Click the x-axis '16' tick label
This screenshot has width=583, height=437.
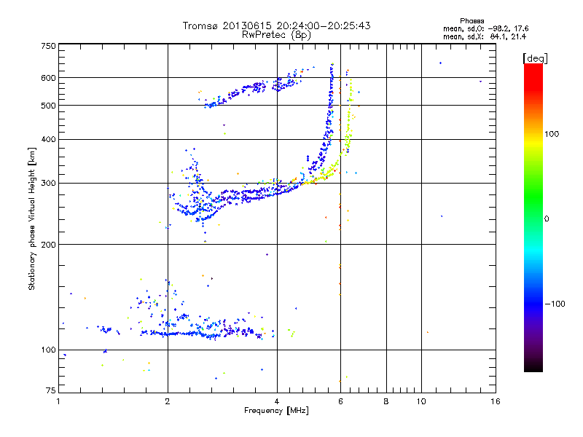496,401
